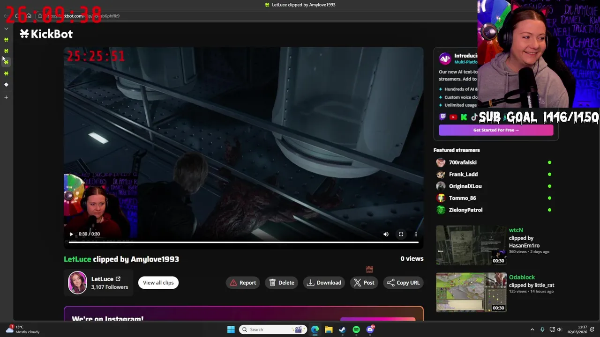Screen dimensions: 600x337
Task: Switch to first KickBot vertical tab
Action: coord(6,40)
